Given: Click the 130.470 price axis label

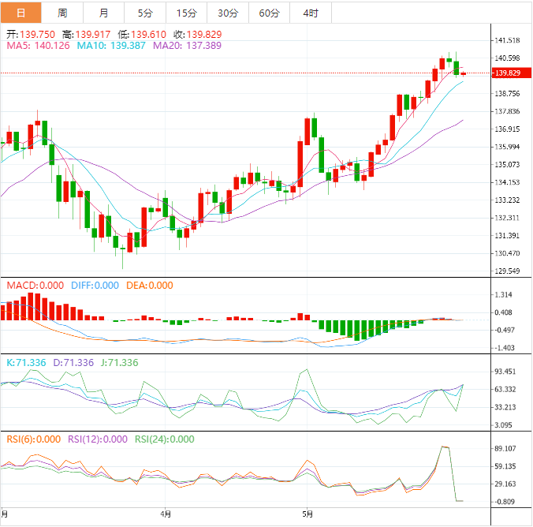Looking at the screenshot, I should (x=507, y=253).
